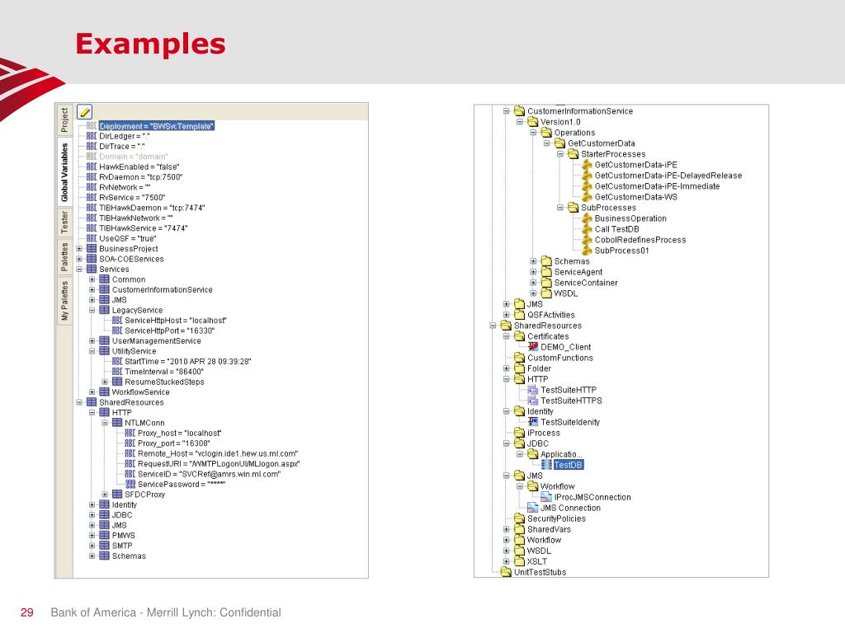Select the Call TestDB subprocess
The height and width of the screenshot is (633, 845).
pos(616,229)
